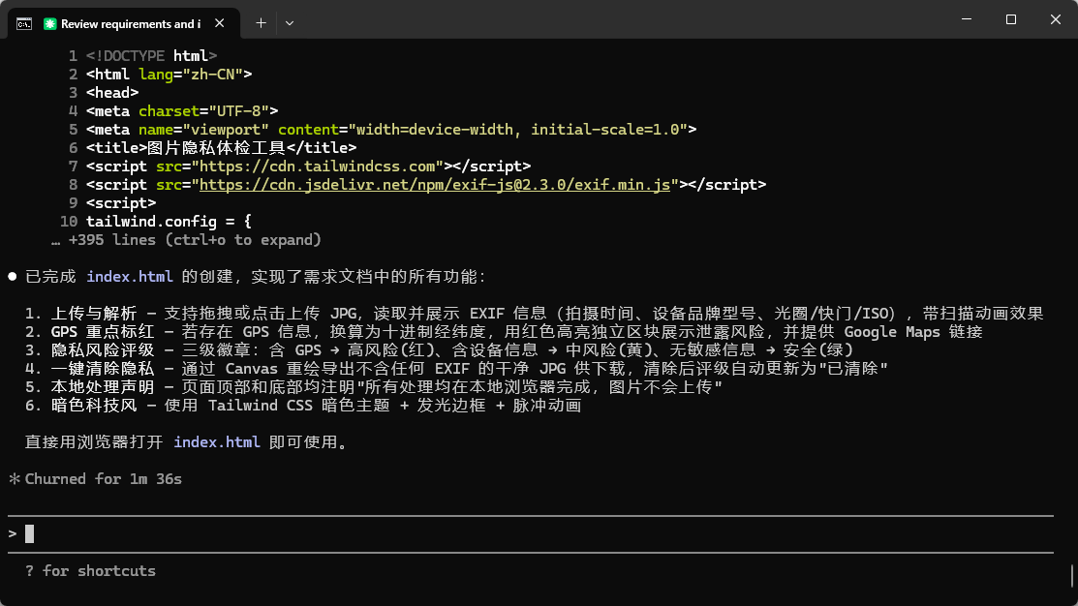
Task: Click the green star icon on the tab
Action: point(49,24)
